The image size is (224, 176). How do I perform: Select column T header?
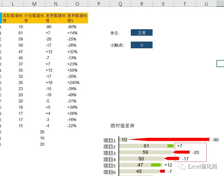(x=185, y=4)
